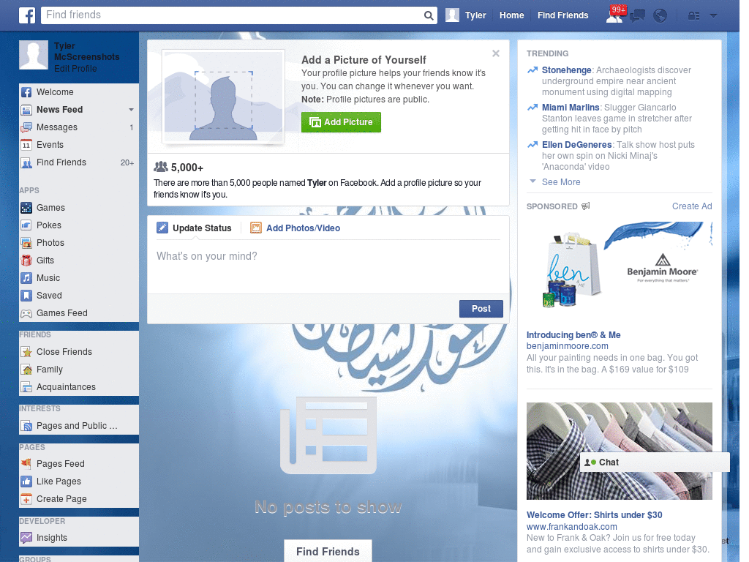Click the Find Friends button below feed
The image size is (749, 562).
328,551
